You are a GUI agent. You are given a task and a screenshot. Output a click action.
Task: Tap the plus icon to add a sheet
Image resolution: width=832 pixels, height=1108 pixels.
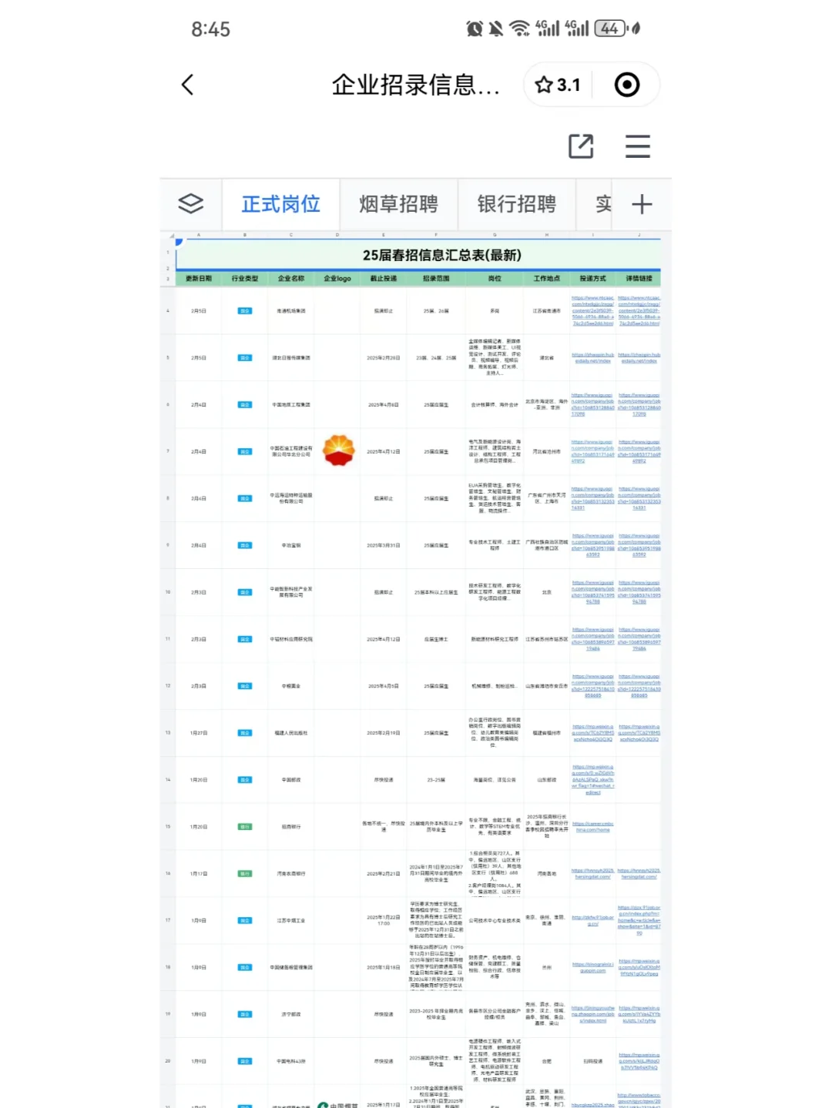pos(642,203)
